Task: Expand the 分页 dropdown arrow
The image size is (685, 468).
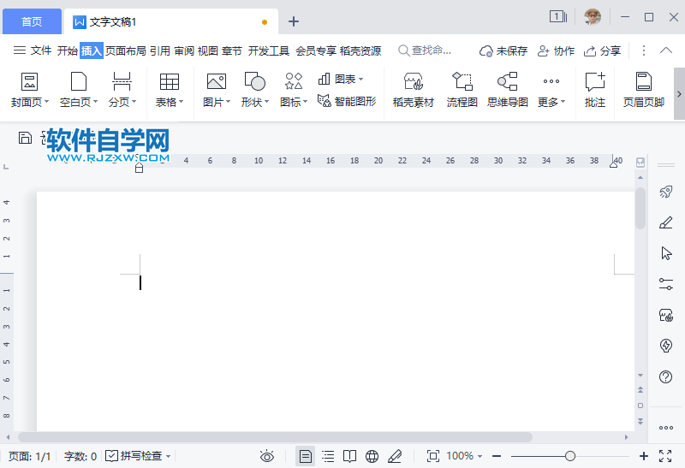Action: pos(134,102)
